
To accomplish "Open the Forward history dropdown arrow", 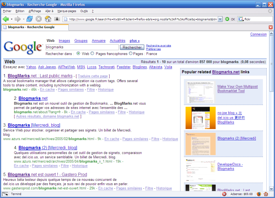I will tap(23, 19).
